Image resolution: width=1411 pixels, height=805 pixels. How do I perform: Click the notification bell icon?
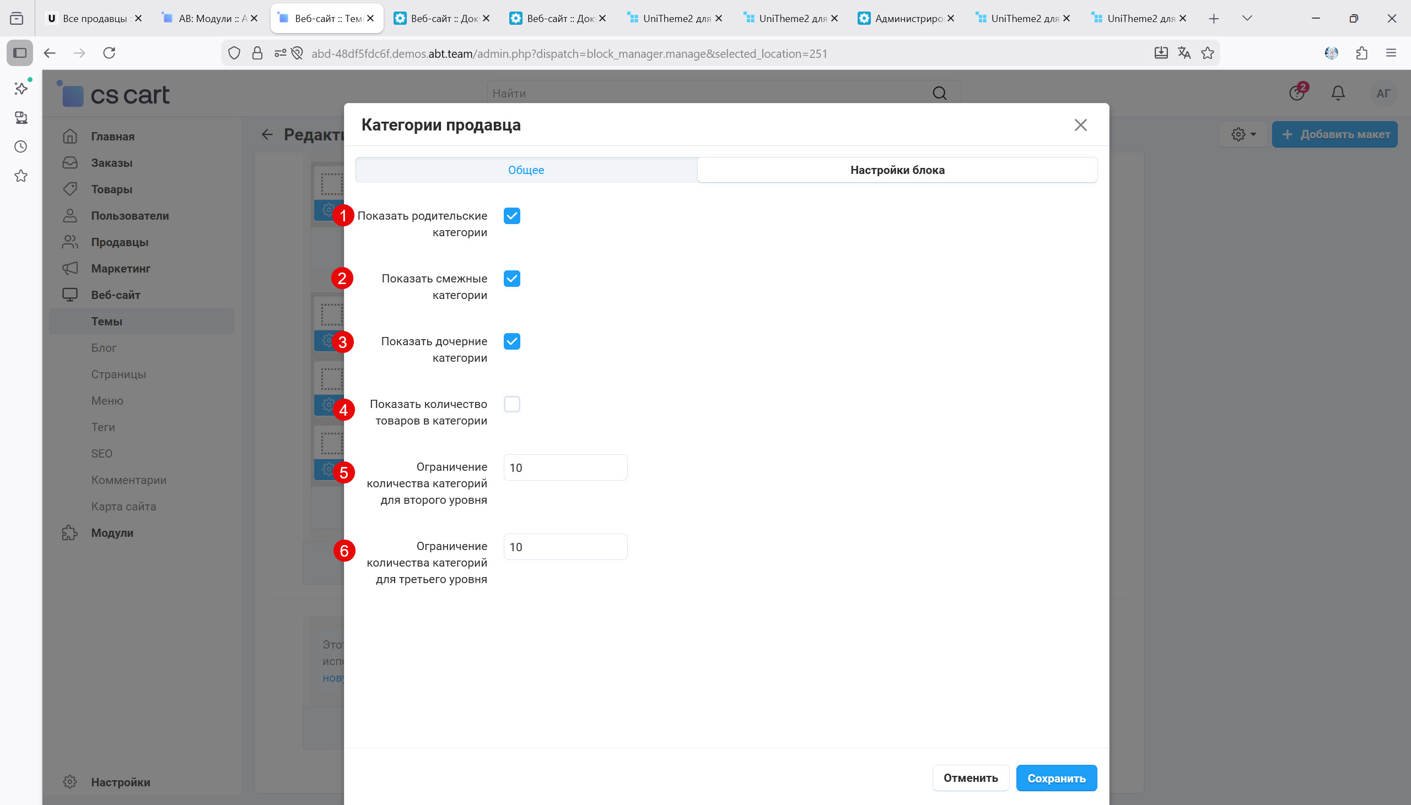point(1337,93)
